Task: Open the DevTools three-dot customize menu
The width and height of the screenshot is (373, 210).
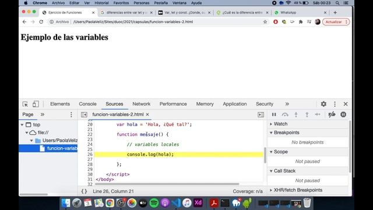Action: (x=335, y=104)
